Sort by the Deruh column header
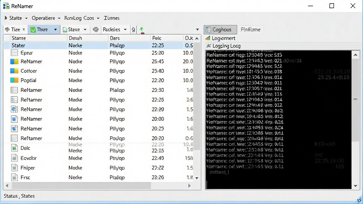Image resolution: width=363 pixels, height=204 pixels. click(88, 38)
